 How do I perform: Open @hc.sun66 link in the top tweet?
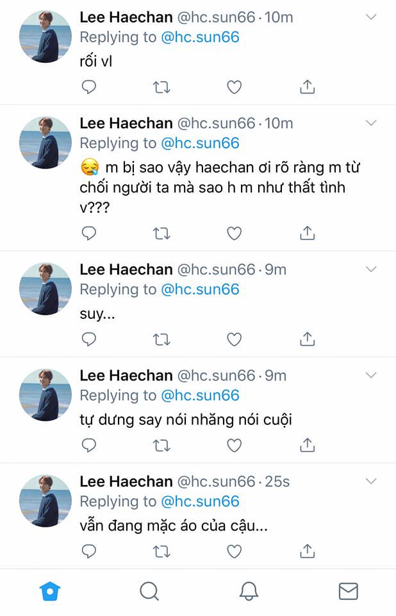click(200, 37)
